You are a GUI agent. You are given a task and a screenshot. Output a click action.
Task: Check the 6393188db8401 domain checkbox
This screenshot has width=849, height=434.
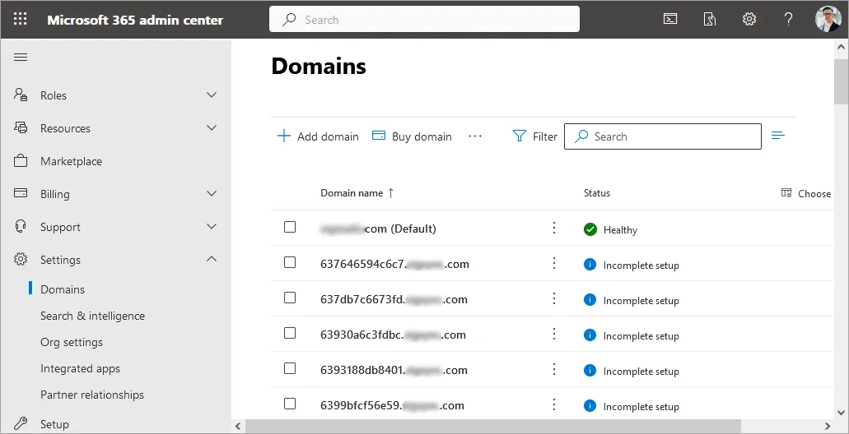[x=290, y=368]
